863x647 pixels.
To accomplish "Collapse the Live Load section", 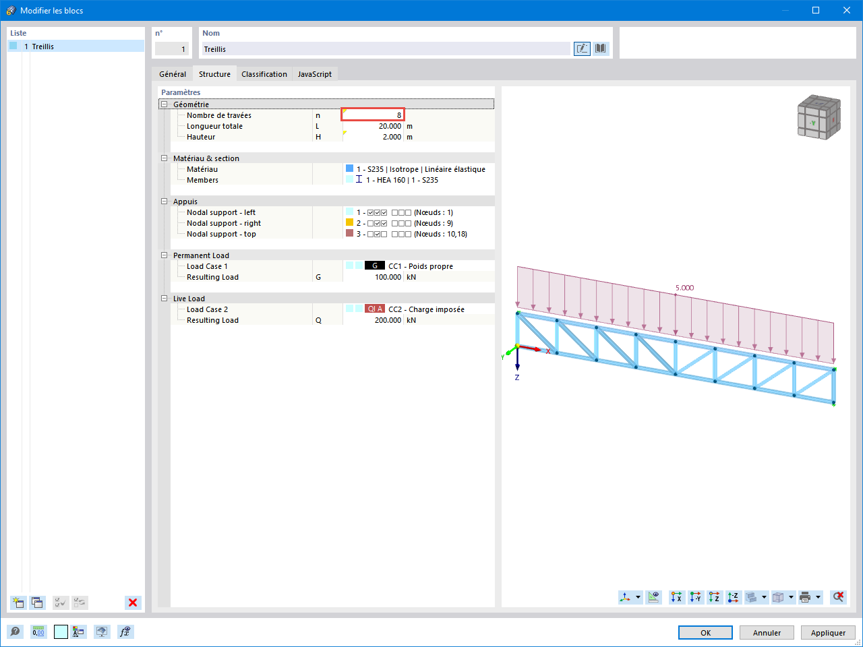I will tap(164, 299).
